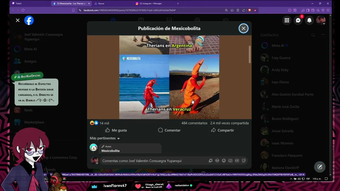340x191 pixels.
Task: Open Windows notification center icon
Action: coord(326,179)
